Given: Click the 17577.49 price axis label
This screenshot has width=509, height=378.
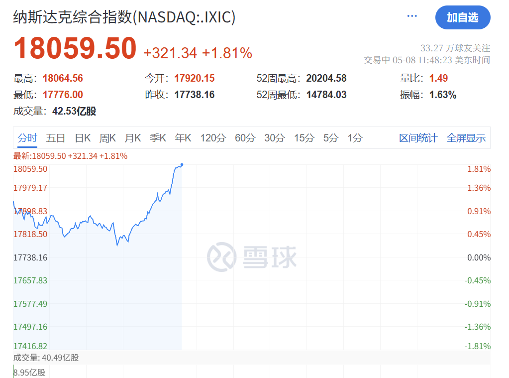Looking at the screenshot, I should click(30, 304).
